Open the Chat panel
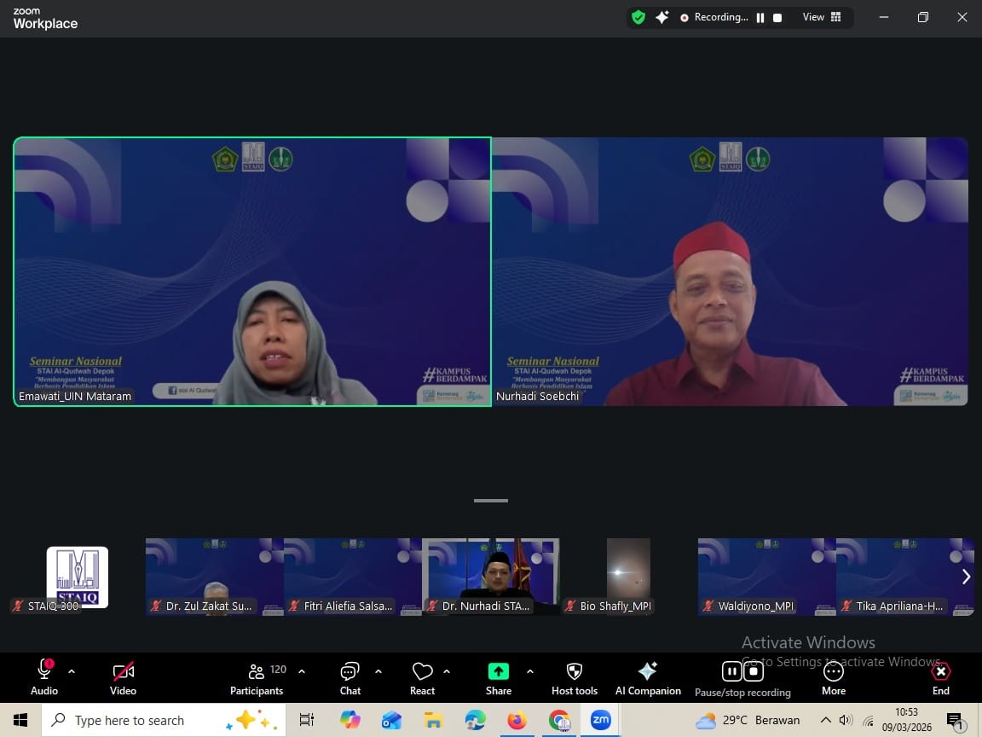This screenshot has height=737, width=982. pos(350,678)
